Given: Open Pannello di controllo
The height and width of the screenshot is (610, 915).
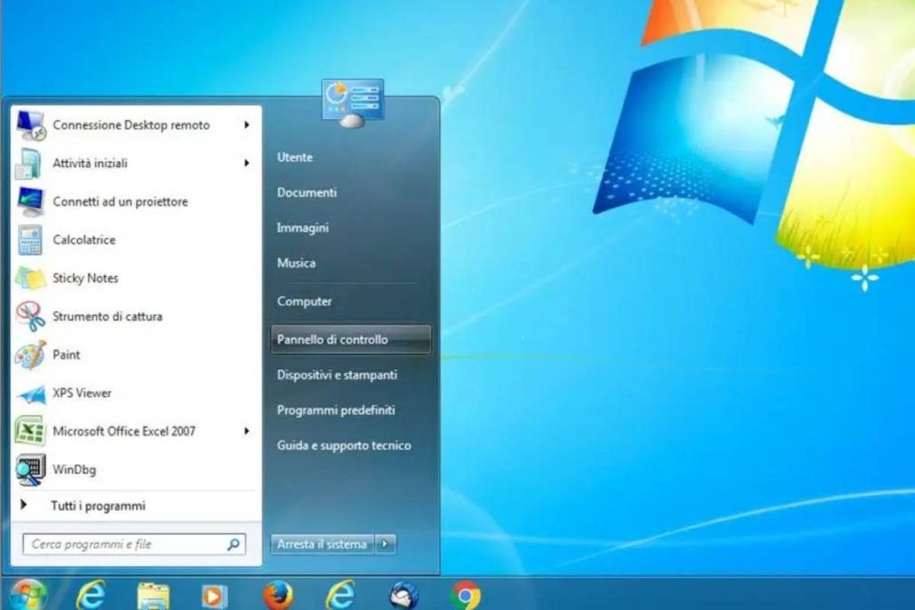Looking at the screenshot, I should click(x=350, y=339).
